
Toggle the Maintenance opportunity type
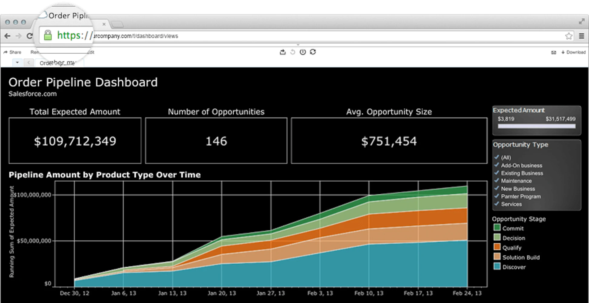(497, 181)
